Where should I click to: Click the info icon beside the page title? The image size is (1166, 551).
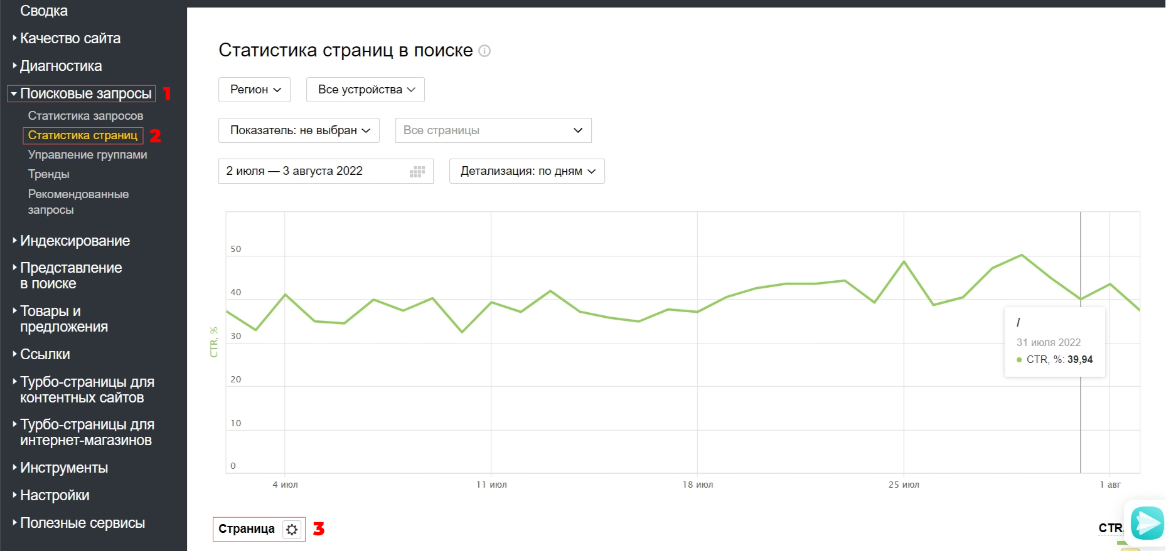click(x=484, y=51)
